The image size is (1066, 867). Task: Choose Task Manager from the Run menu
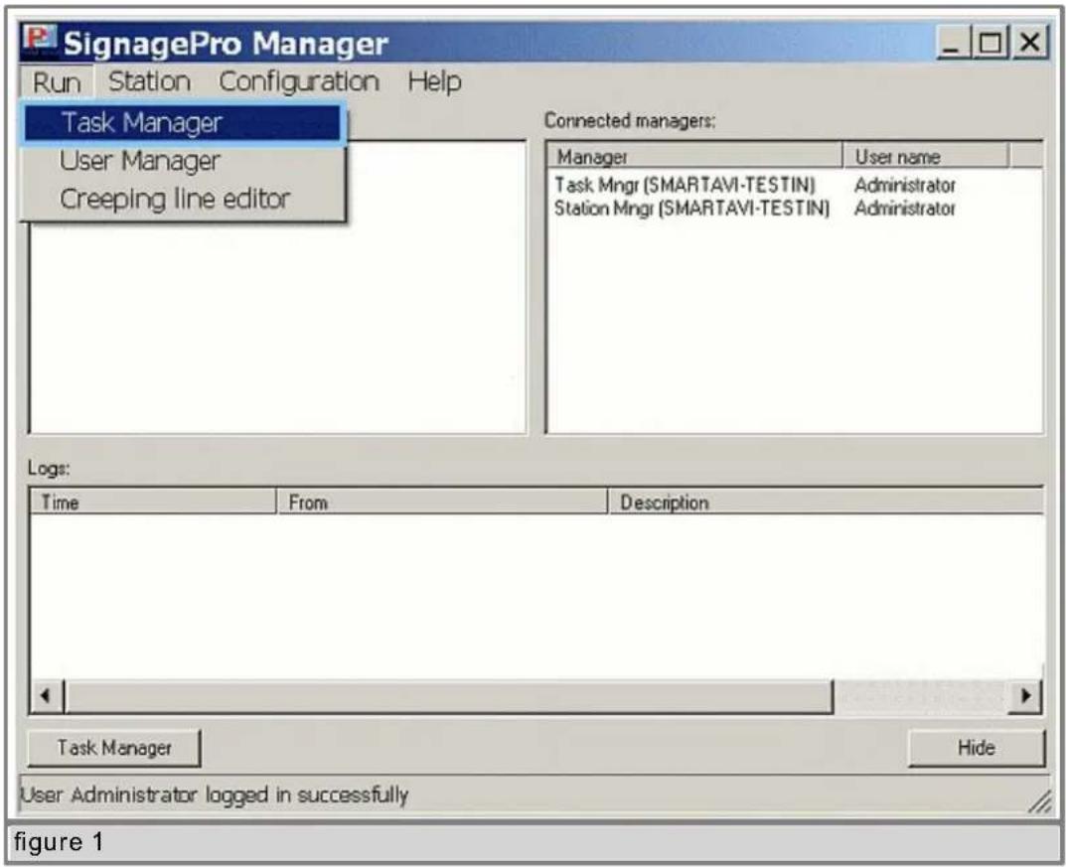click(182, 123)
